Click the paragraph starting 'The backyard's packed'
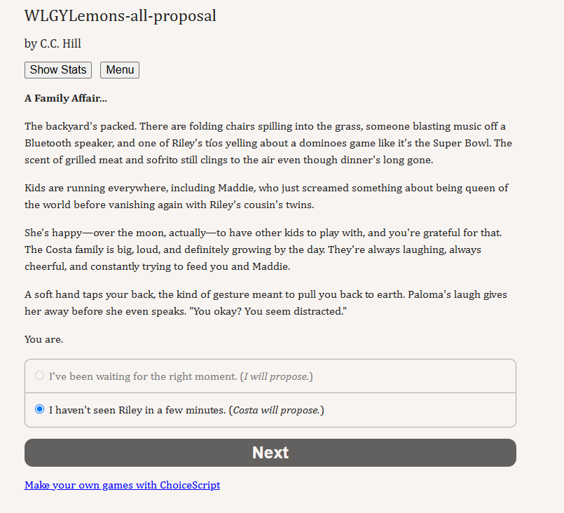564x513 pixels. click(268, 143)
